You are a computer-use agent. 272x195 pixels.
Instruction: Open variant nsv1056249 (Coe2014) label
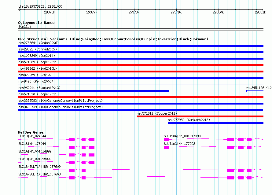[x=37, y=56]
